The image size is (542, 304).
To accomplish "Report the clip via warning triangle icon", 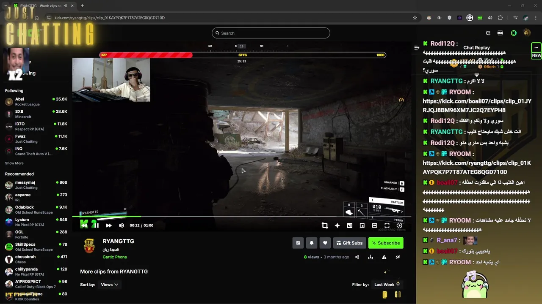I will (384, 257).
